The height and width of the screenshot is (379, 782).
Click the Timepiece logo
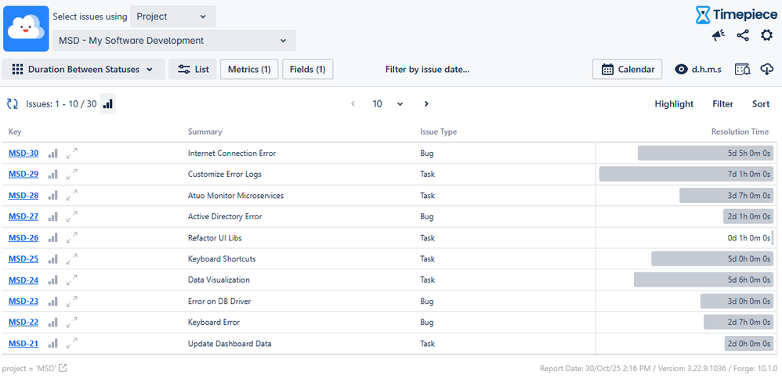coord(736,15)
